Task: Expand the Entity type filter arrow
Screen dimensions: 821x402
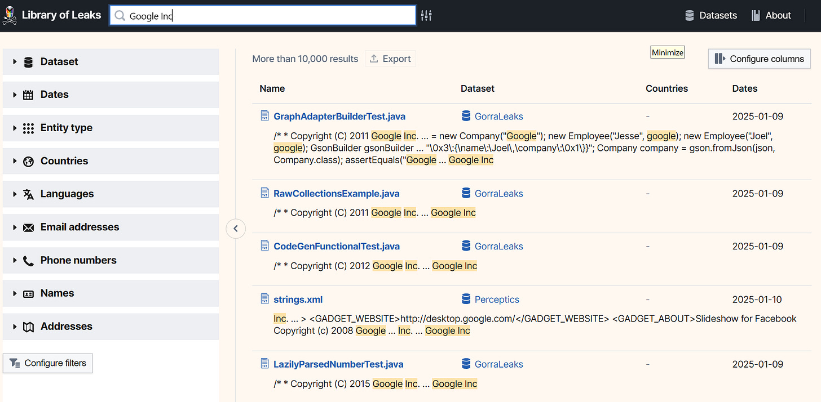Action: (15, 128)
